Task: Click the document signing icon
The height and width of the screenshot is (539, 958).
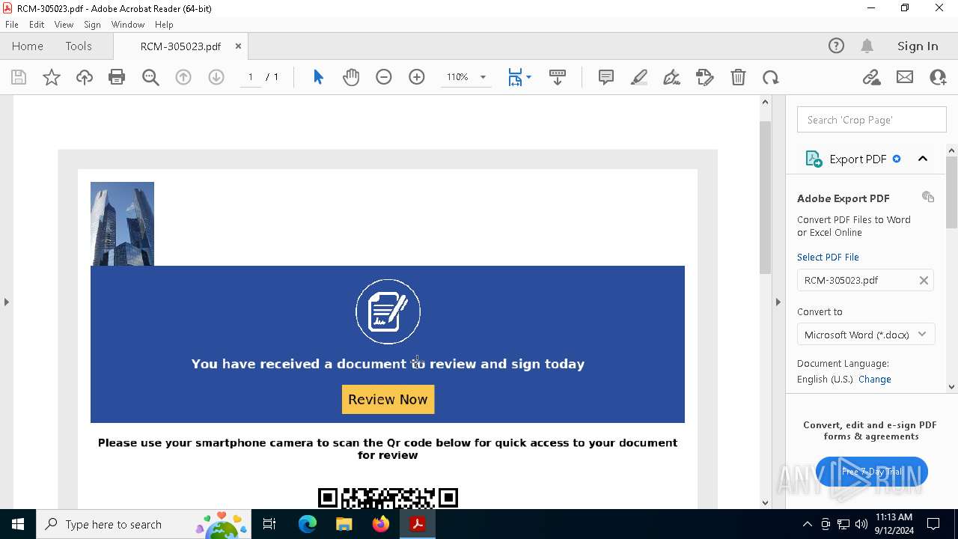Action: click(388, 311)
